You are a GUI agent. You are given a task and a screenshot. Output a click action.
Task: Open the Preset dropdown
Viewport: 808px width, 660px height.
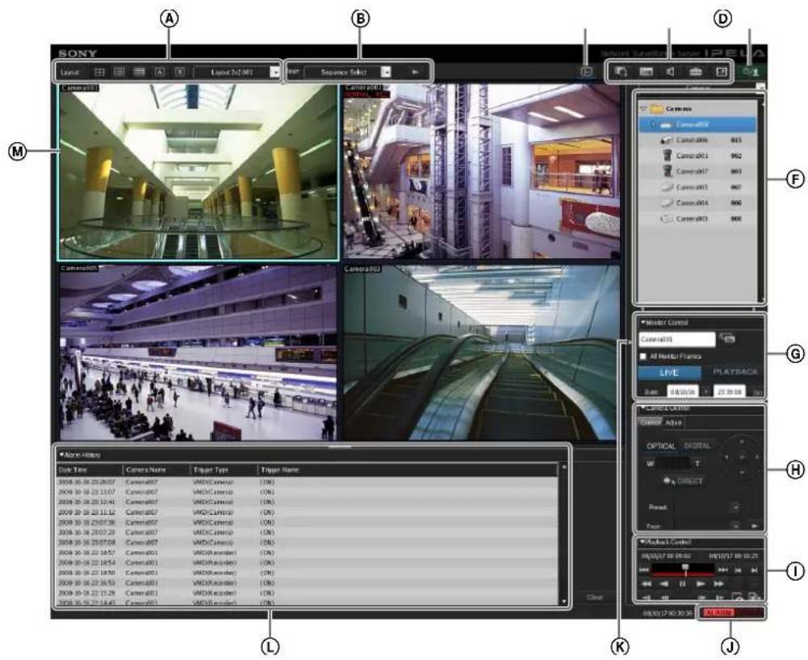point(735,507)
